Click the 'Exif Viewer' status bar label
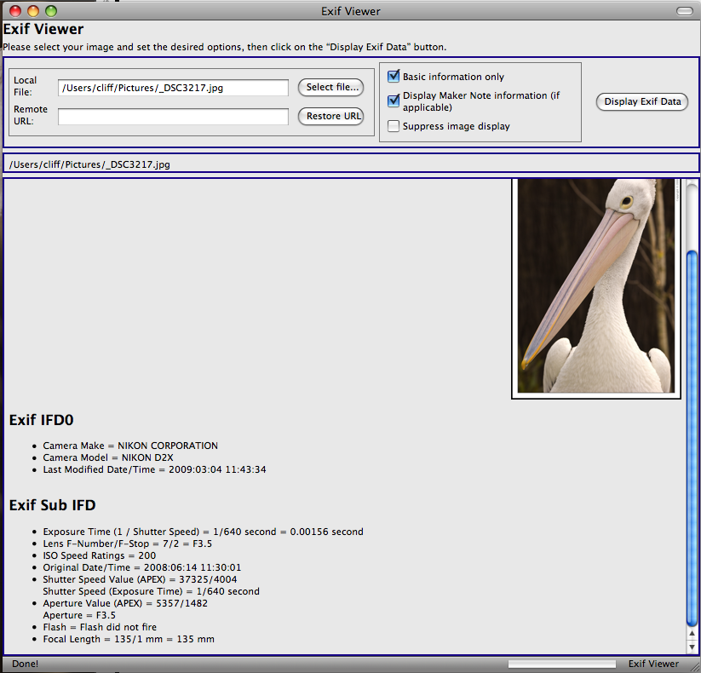Screen dimensions: 701x673 pyautogui.click(x=653, y=664)
